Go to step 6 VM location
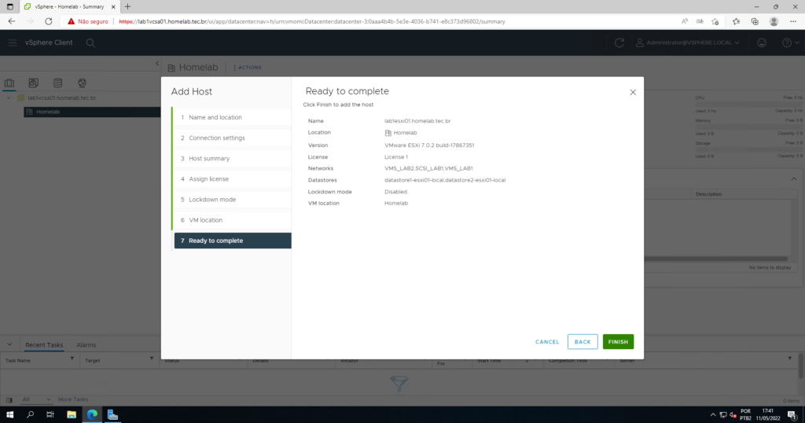This screenshot has width=805, height=423. [x=232, y=220]
